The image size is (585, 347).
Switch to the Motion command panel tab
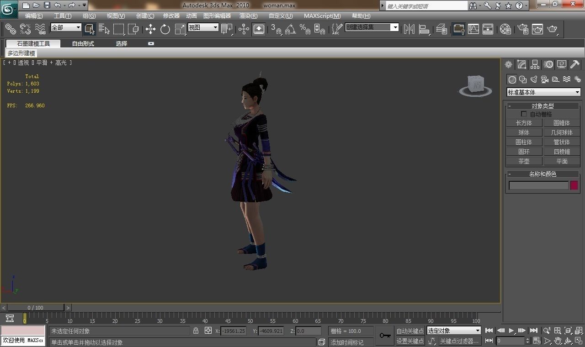(x=548, y=64)
